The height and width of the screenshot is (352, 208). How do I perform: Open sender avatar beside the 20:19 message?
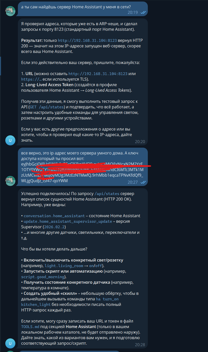pyautogui.click(x=11, y=11)
